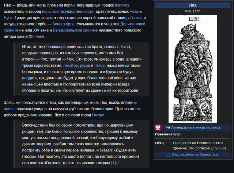Open the полян link in the paragraph
The image size is (234, 173).
[x=9, y=109]
